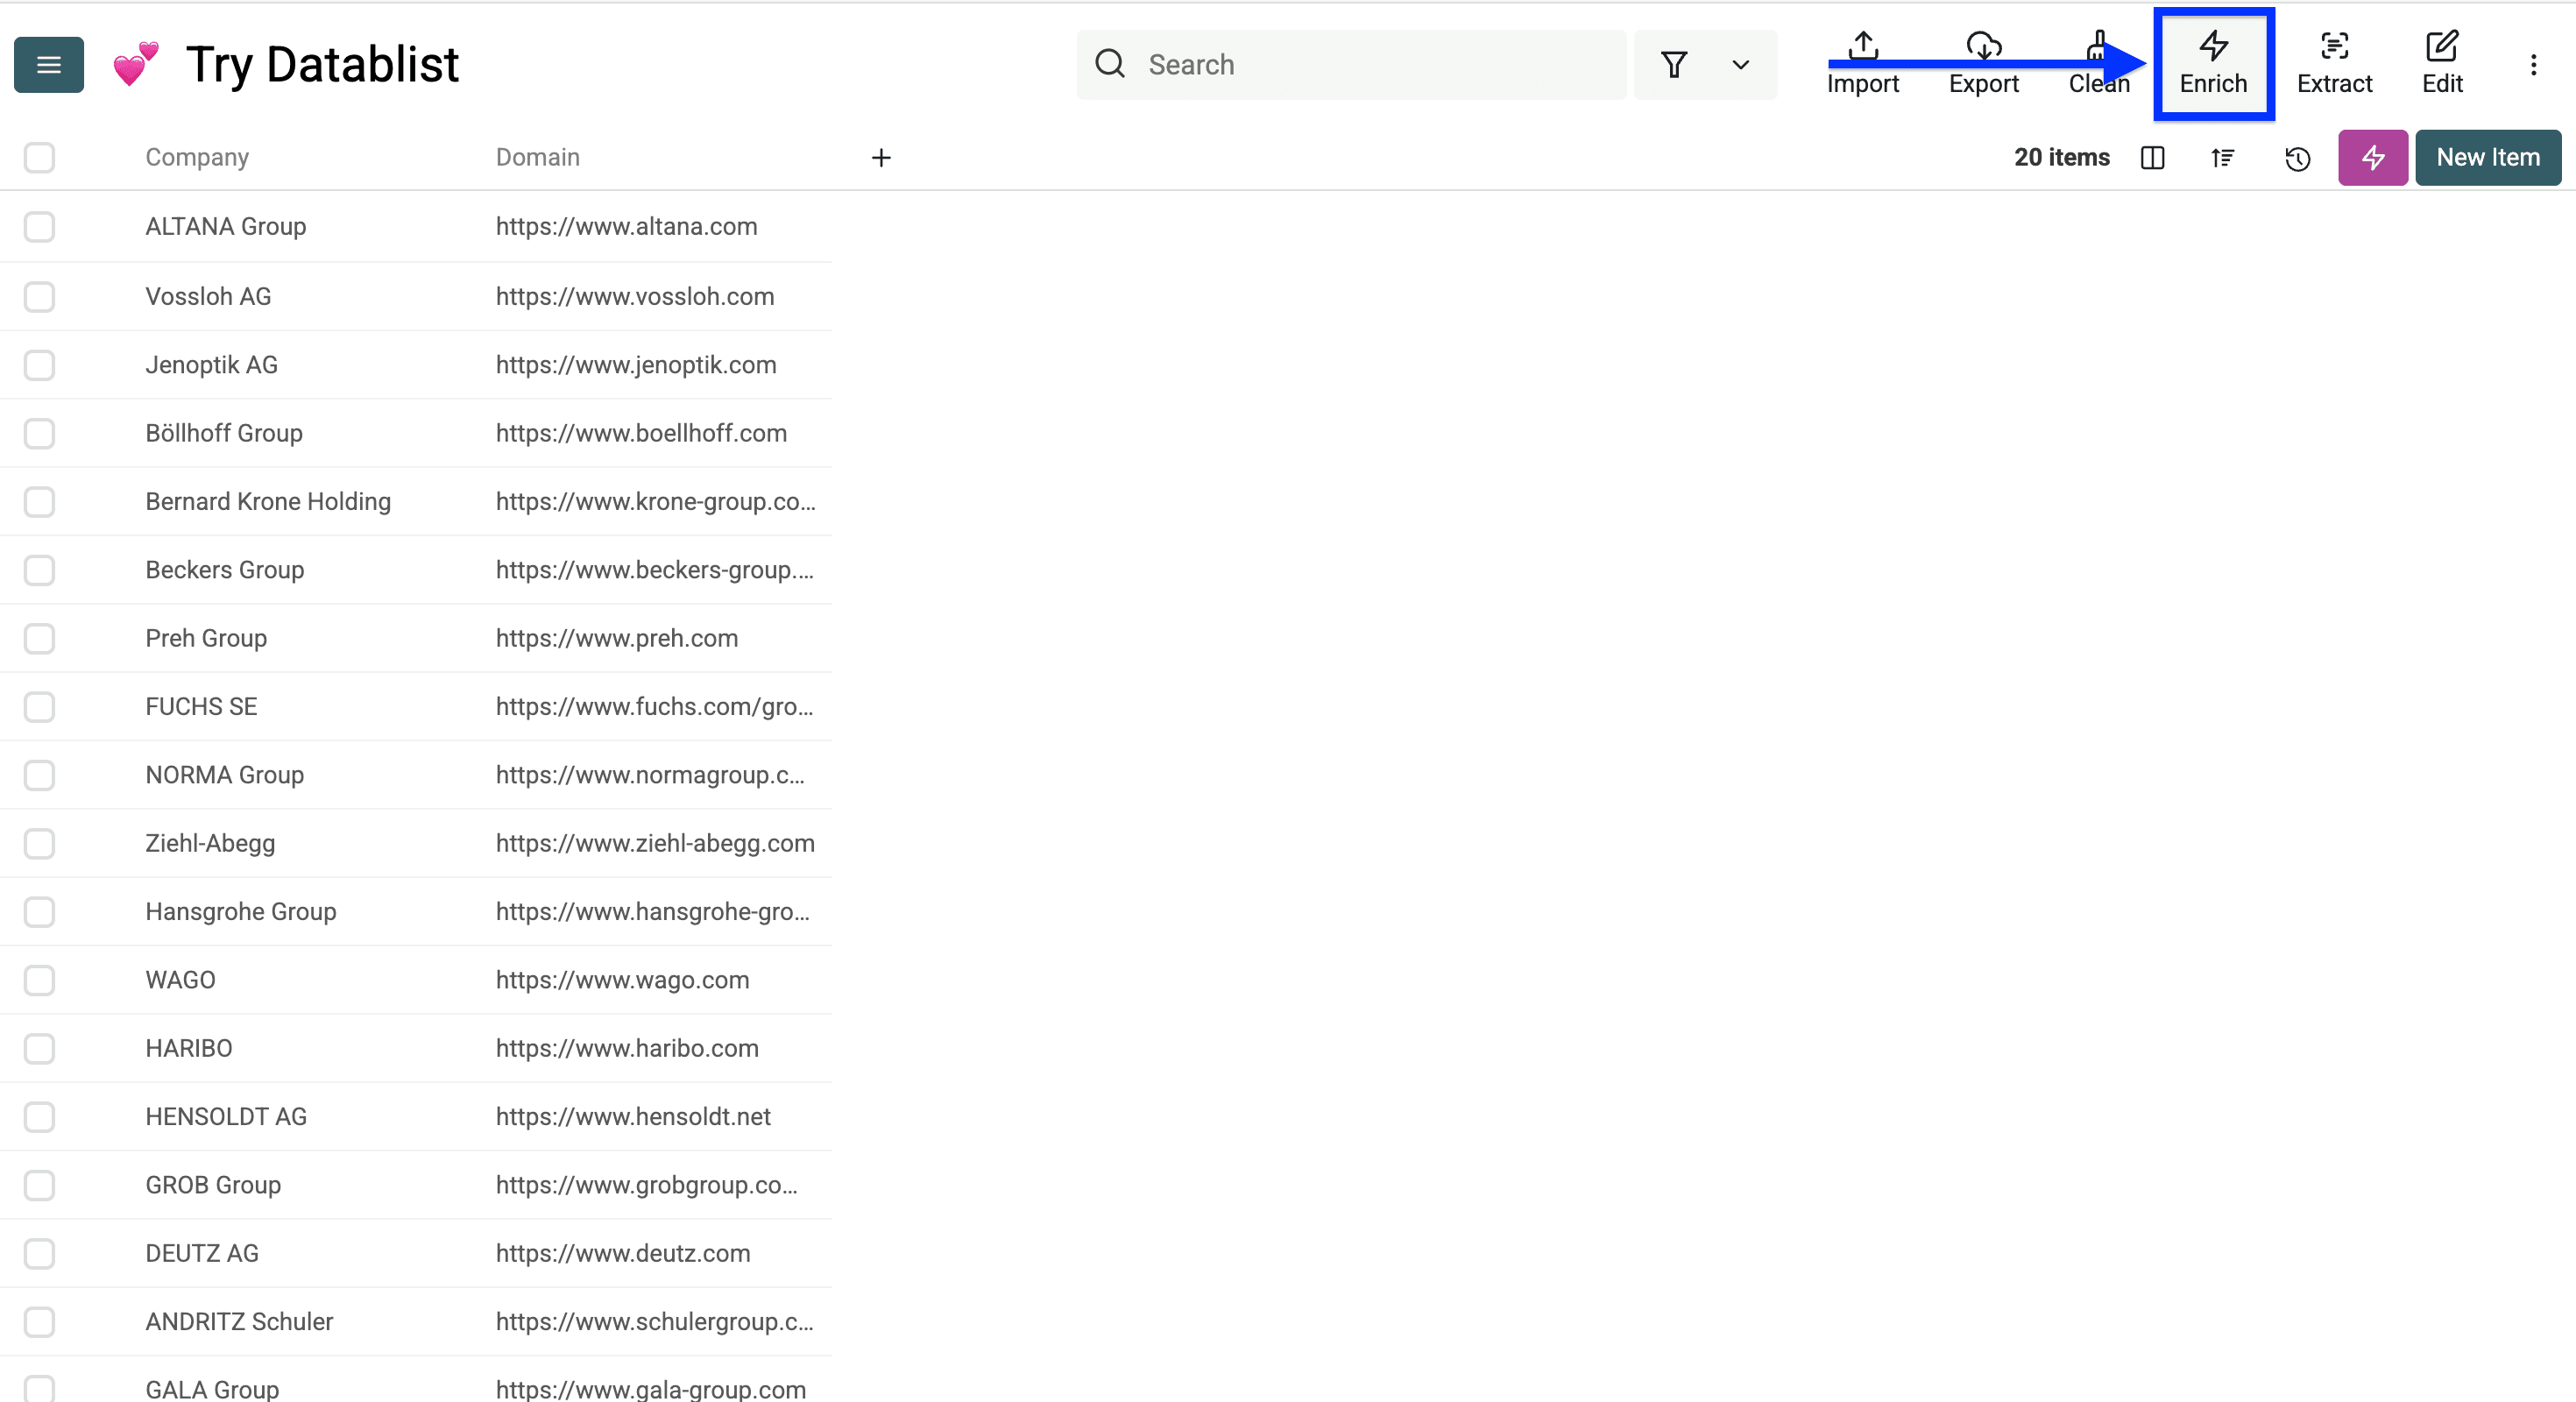Create entry via New Item button
The image size is (2576, 1402).
tap(2488, 157)
